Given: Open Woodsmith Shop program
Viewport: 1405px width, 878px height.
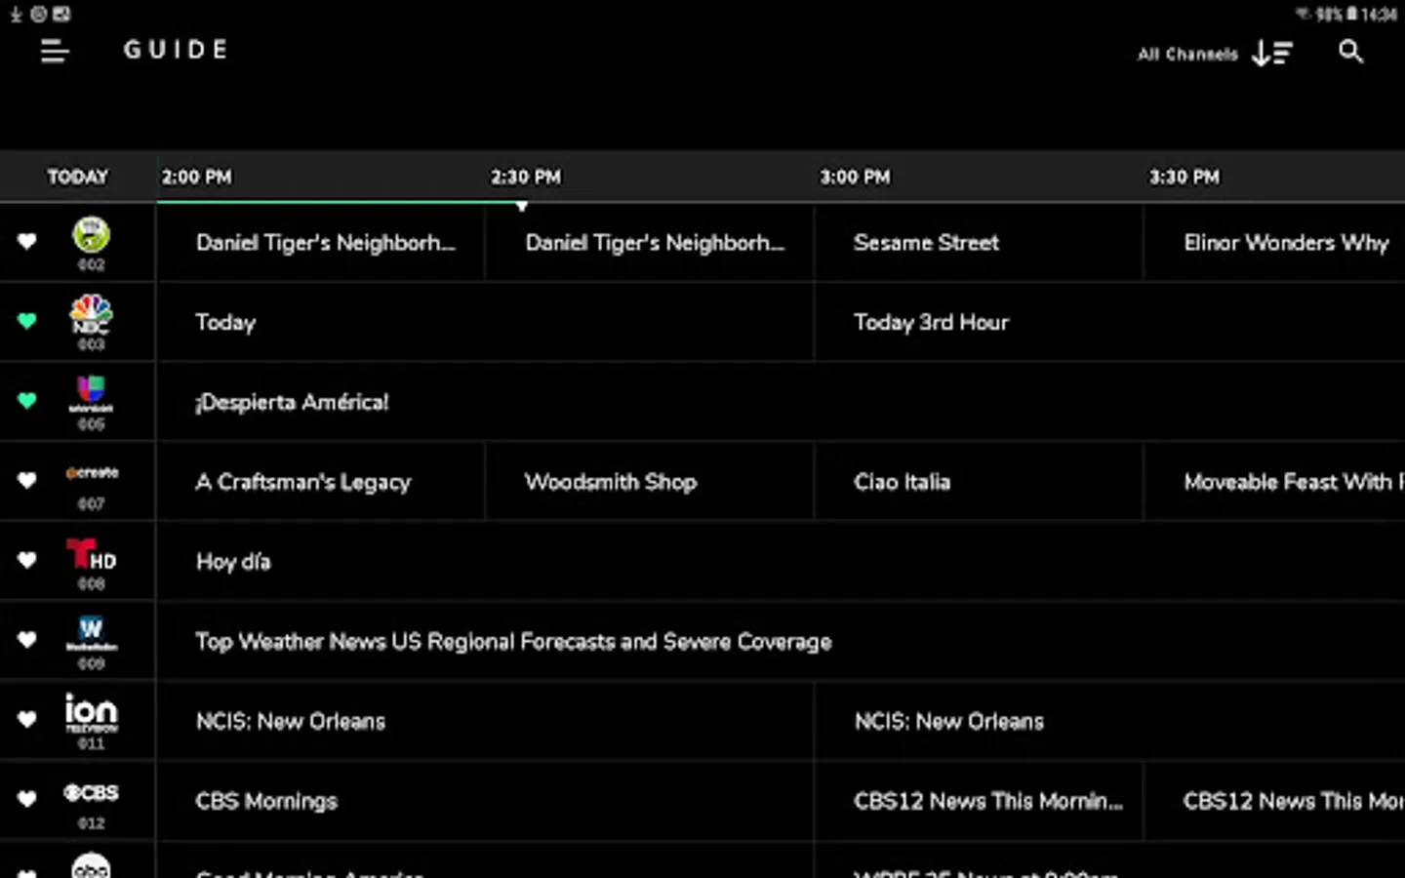Looking at the screenshot, I should coord(650,482).
